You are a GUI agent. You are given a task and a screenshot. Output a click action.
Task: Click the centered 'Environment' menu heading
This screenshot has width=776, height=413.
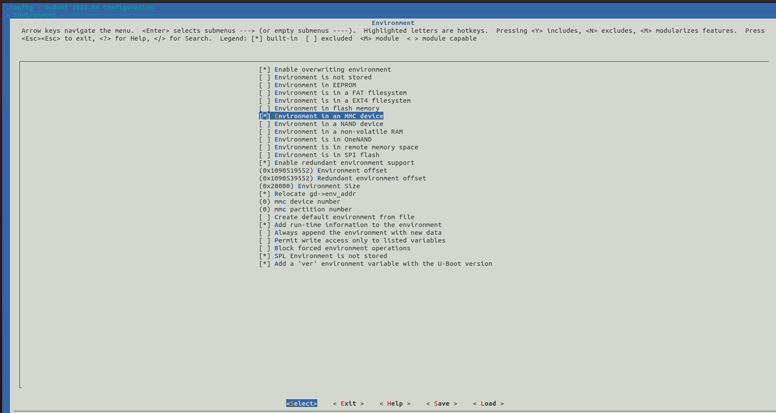(x=393, y=23)
